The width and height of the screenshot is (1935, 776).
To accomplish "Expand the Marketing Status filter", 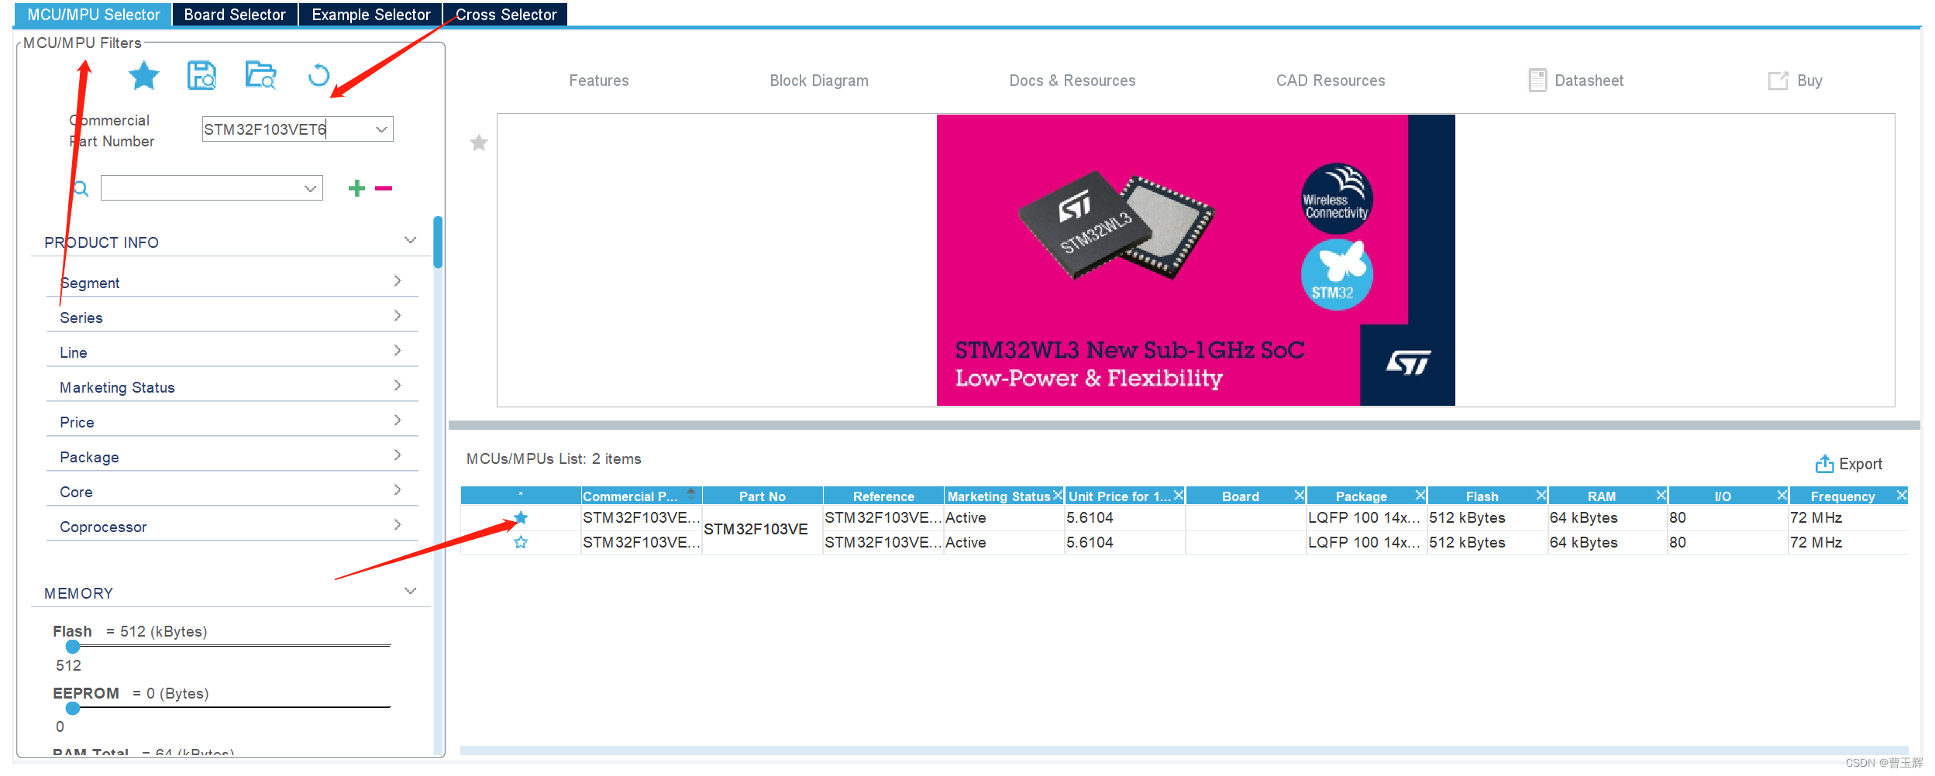I will pos(398,386).
